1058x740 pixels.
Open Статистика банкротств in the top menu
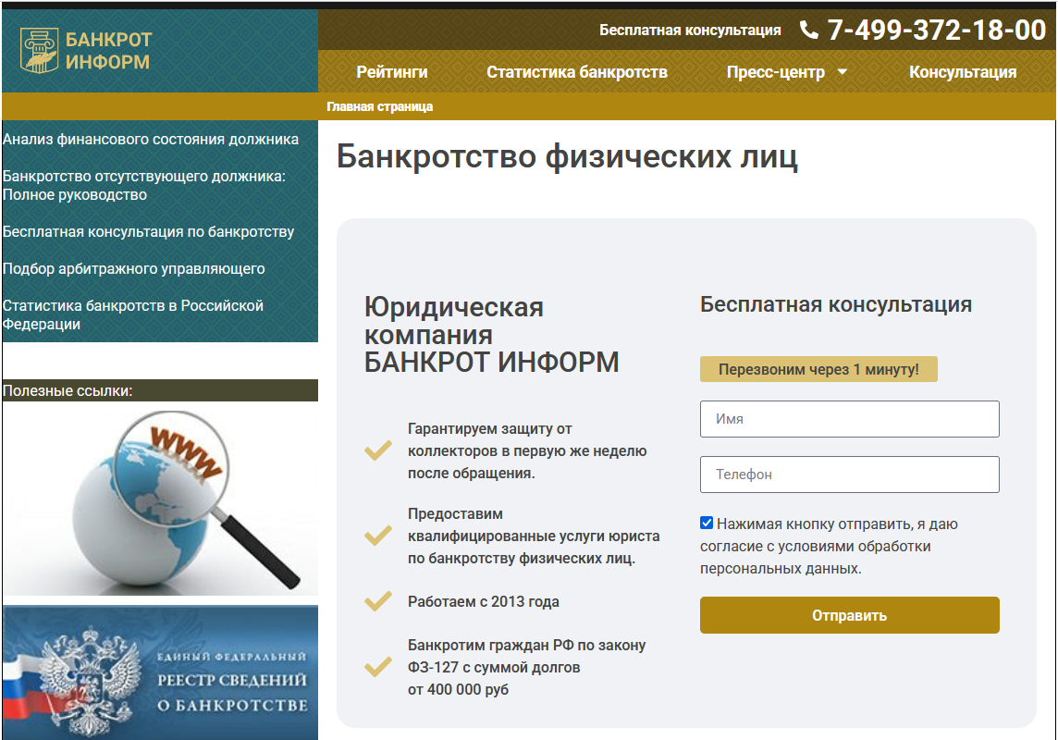(x=577, y=72)
